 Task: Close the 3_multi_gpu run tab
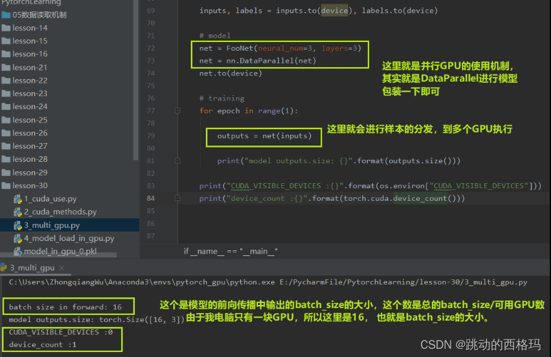click(x=62, y=268)
